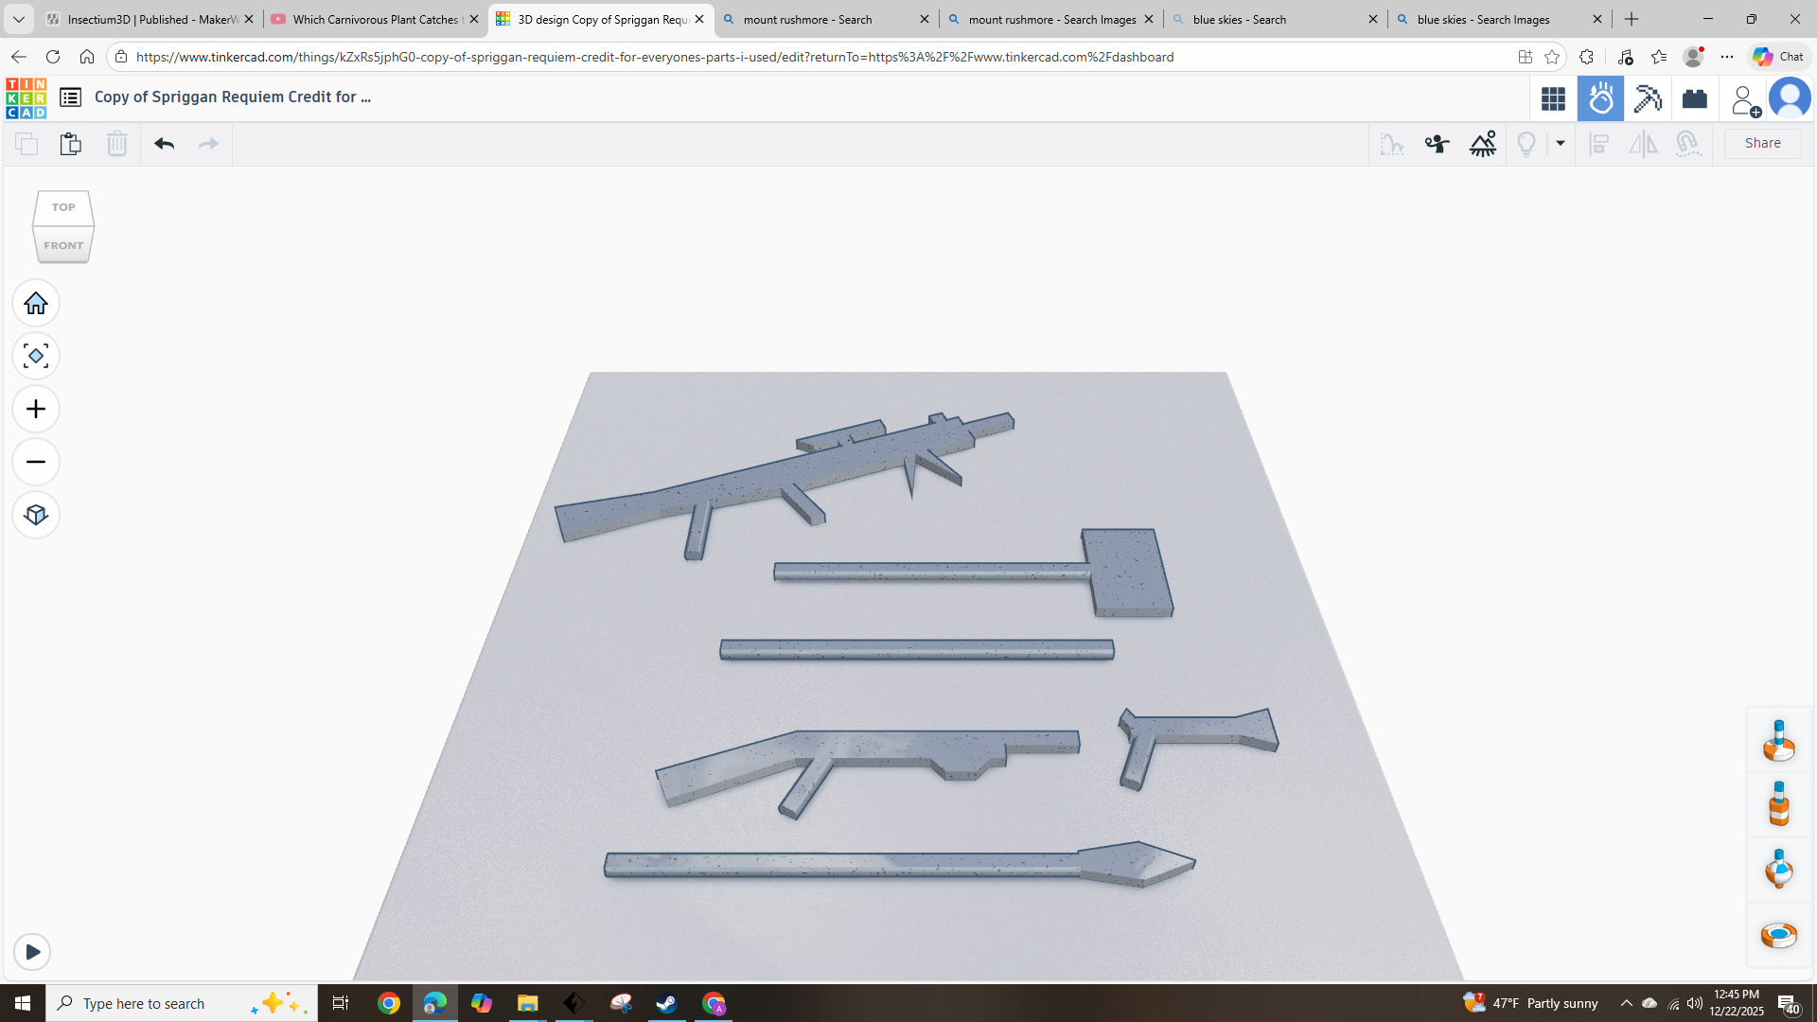This screenshot has height=1022, width=1817.
Task: Select the top material bottle icon
Action: coord(1779,740)
